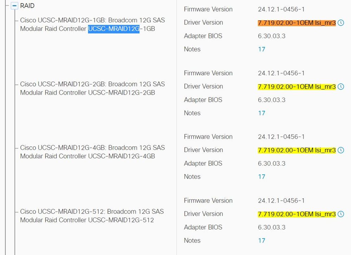Screen dimensions: 351x255
Task: Select Cisco UCSC-MRAID12G-1GB tree item
Action: (92, 24)
